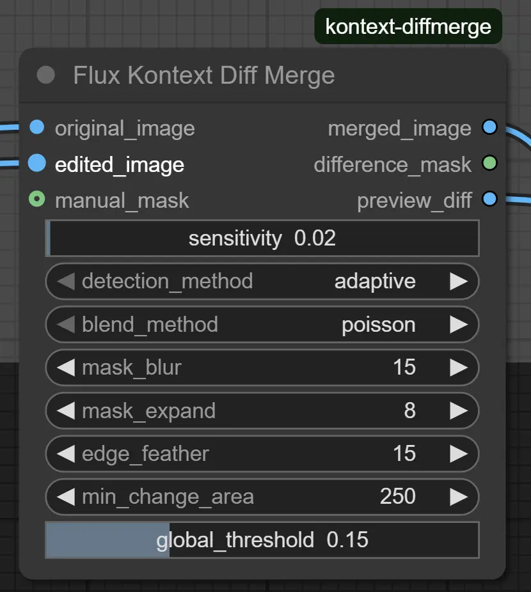The width and height of the screenshot is (531, 592).
Task: Increase mask_expand with right arrow
Action: (458, 410)
